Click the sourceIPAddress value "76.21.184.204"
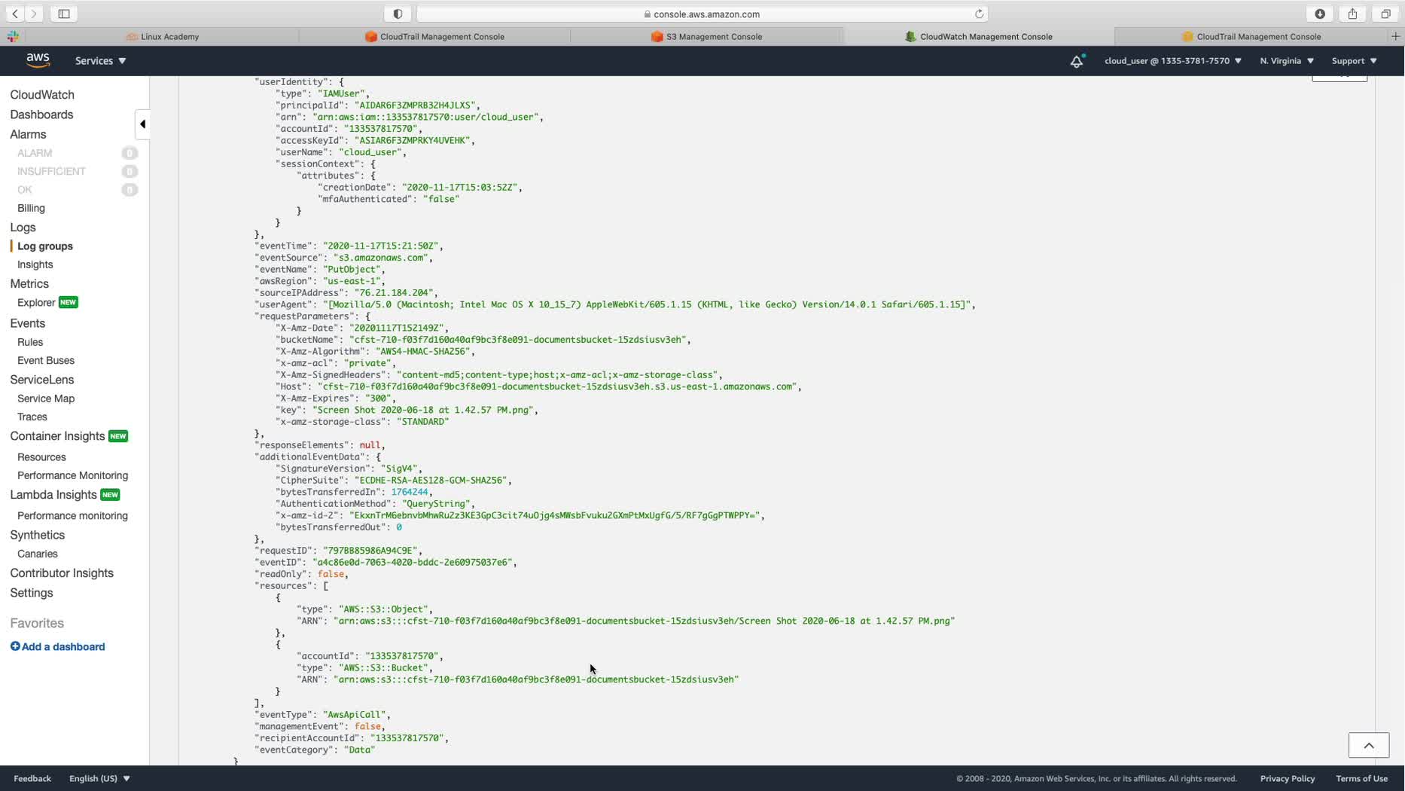This screenshot has width=1405, height=791. [x=394, y=292]
